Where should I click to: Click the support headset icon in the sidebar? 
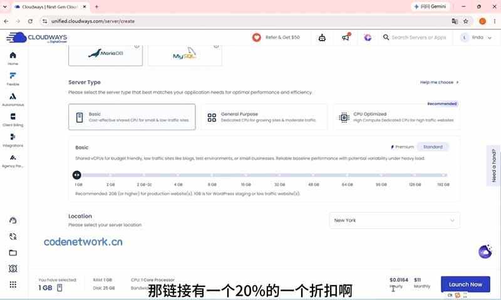[x=13, y=220]
